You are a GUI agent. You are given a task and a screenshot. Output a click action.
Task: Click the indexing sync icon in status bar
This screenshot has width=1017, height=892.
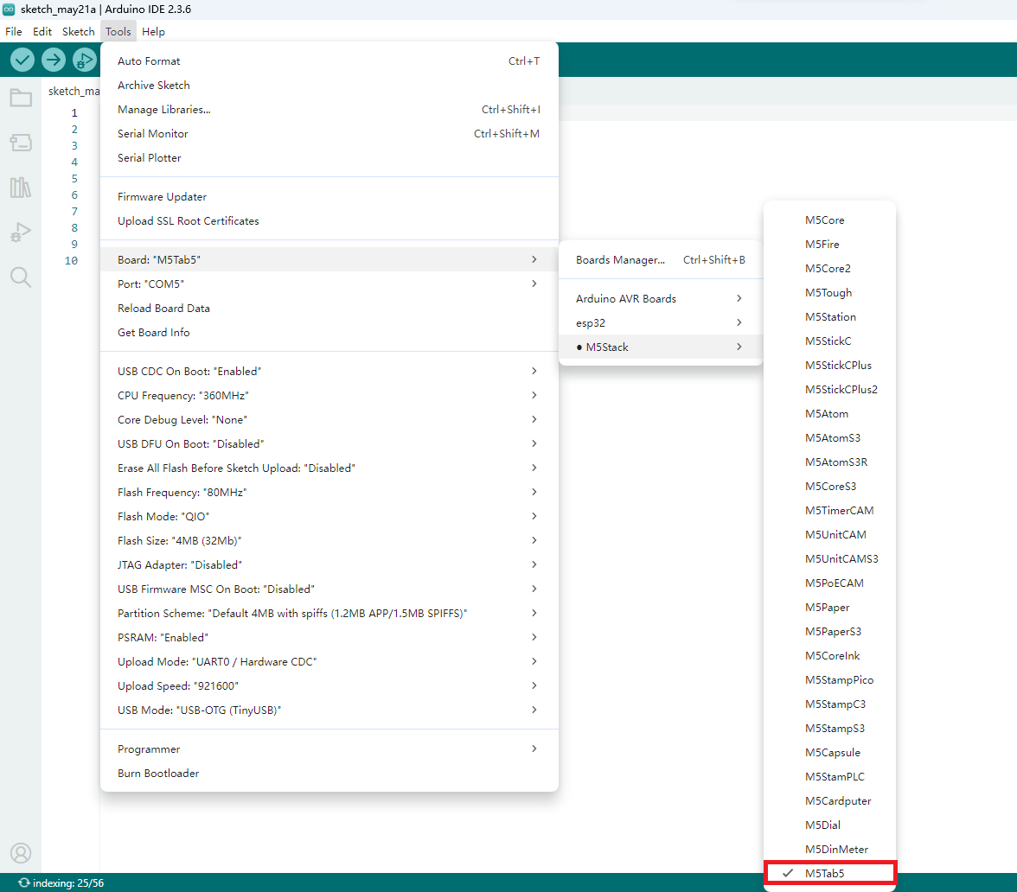24,882
